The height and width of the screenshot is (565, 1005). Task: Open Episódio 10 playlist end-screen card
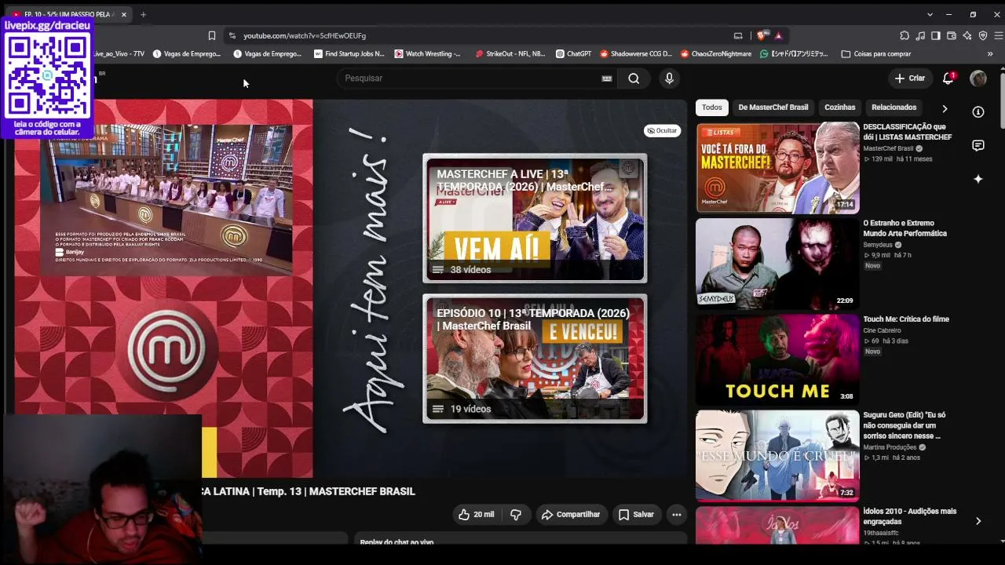coord(535,359)
